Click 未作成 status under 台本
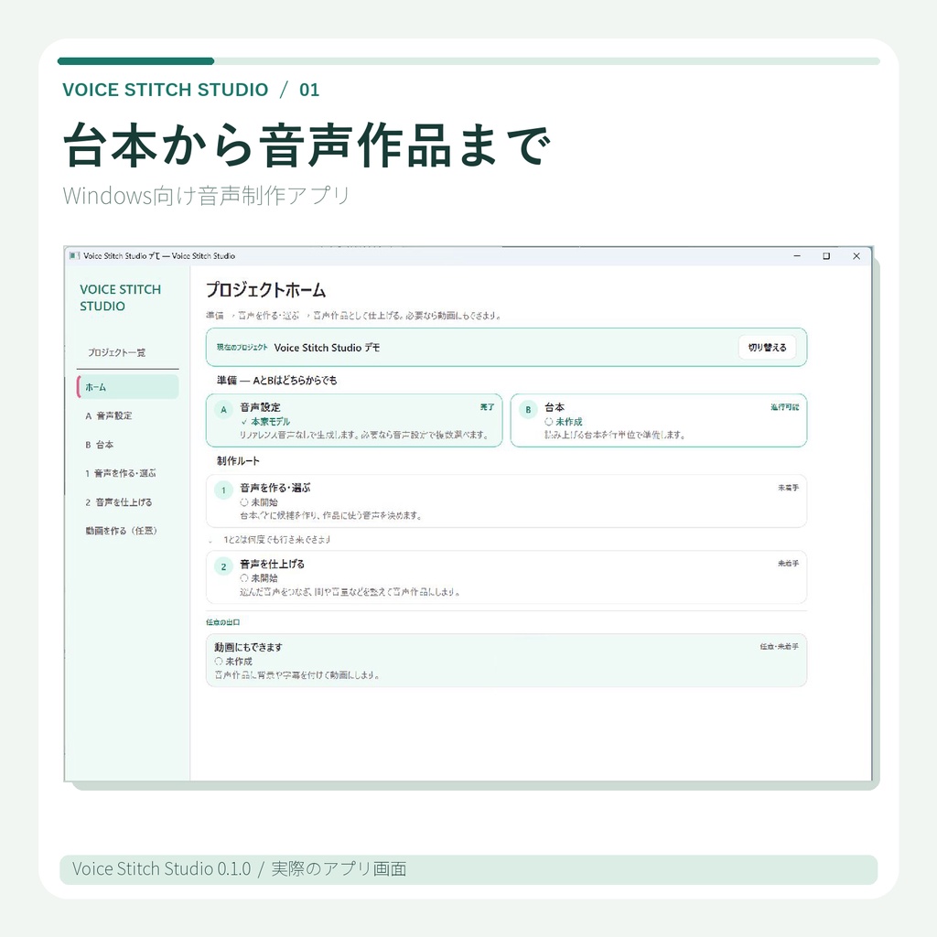 pyautogui.click(x=564, y=421)
